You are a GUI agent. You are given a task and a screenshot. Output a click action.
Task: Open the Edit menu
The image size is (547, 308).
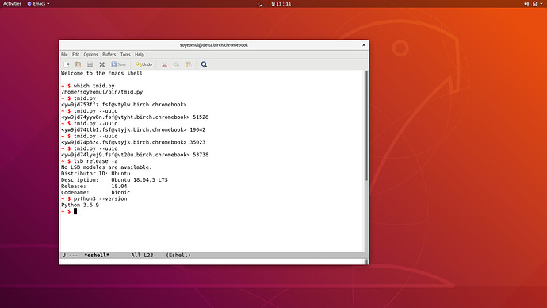75,55
